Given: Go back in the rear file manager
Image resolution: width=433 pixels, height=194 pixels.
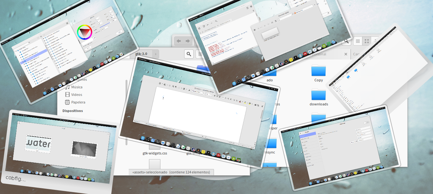Looking at the screenshot, I should point(179,41).
